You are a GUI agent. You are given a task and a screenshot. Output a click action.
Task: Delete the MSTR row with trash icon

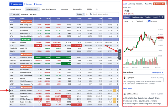(x=117, y=96)
